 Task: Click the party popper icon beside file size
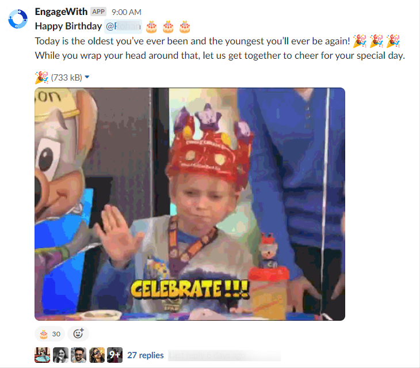pyautogui.click(x=41, y=78)
